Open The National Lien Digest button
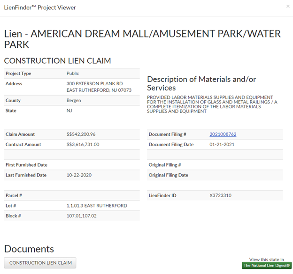Viewport: 293px width, 274px height. coord(267,266)
